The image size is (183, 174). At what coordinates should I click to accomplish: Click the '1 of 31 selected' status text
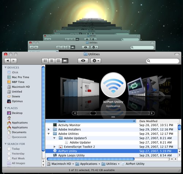click(91, 170)
